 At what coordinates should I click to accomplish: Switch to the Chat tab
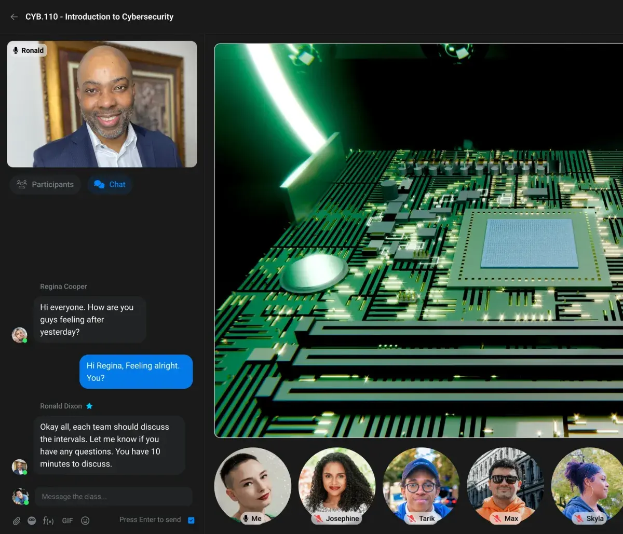tap(110, 184)
